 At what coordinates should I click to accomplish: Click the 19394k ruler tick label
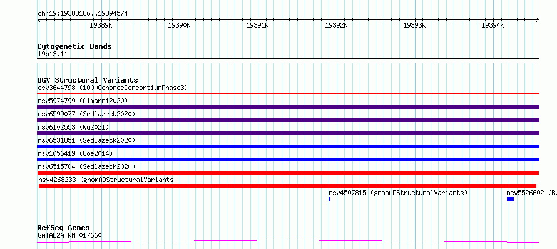[x=493, y=25]
